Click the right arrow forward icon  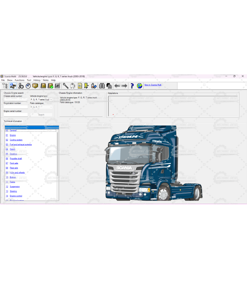[124, 86]
